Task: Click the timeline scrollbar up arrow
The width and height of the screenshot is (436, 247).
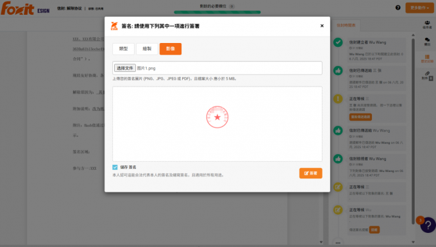Action: click(413, 35)
